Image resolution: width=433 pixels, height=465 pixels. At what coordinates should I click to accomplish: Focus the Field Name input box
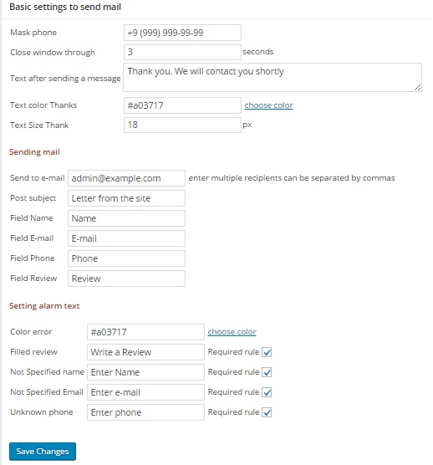[x=126, y=218]
